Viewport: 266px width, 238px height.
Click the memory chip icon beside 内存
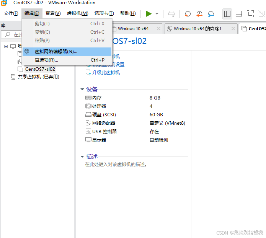tap(88, 98)
